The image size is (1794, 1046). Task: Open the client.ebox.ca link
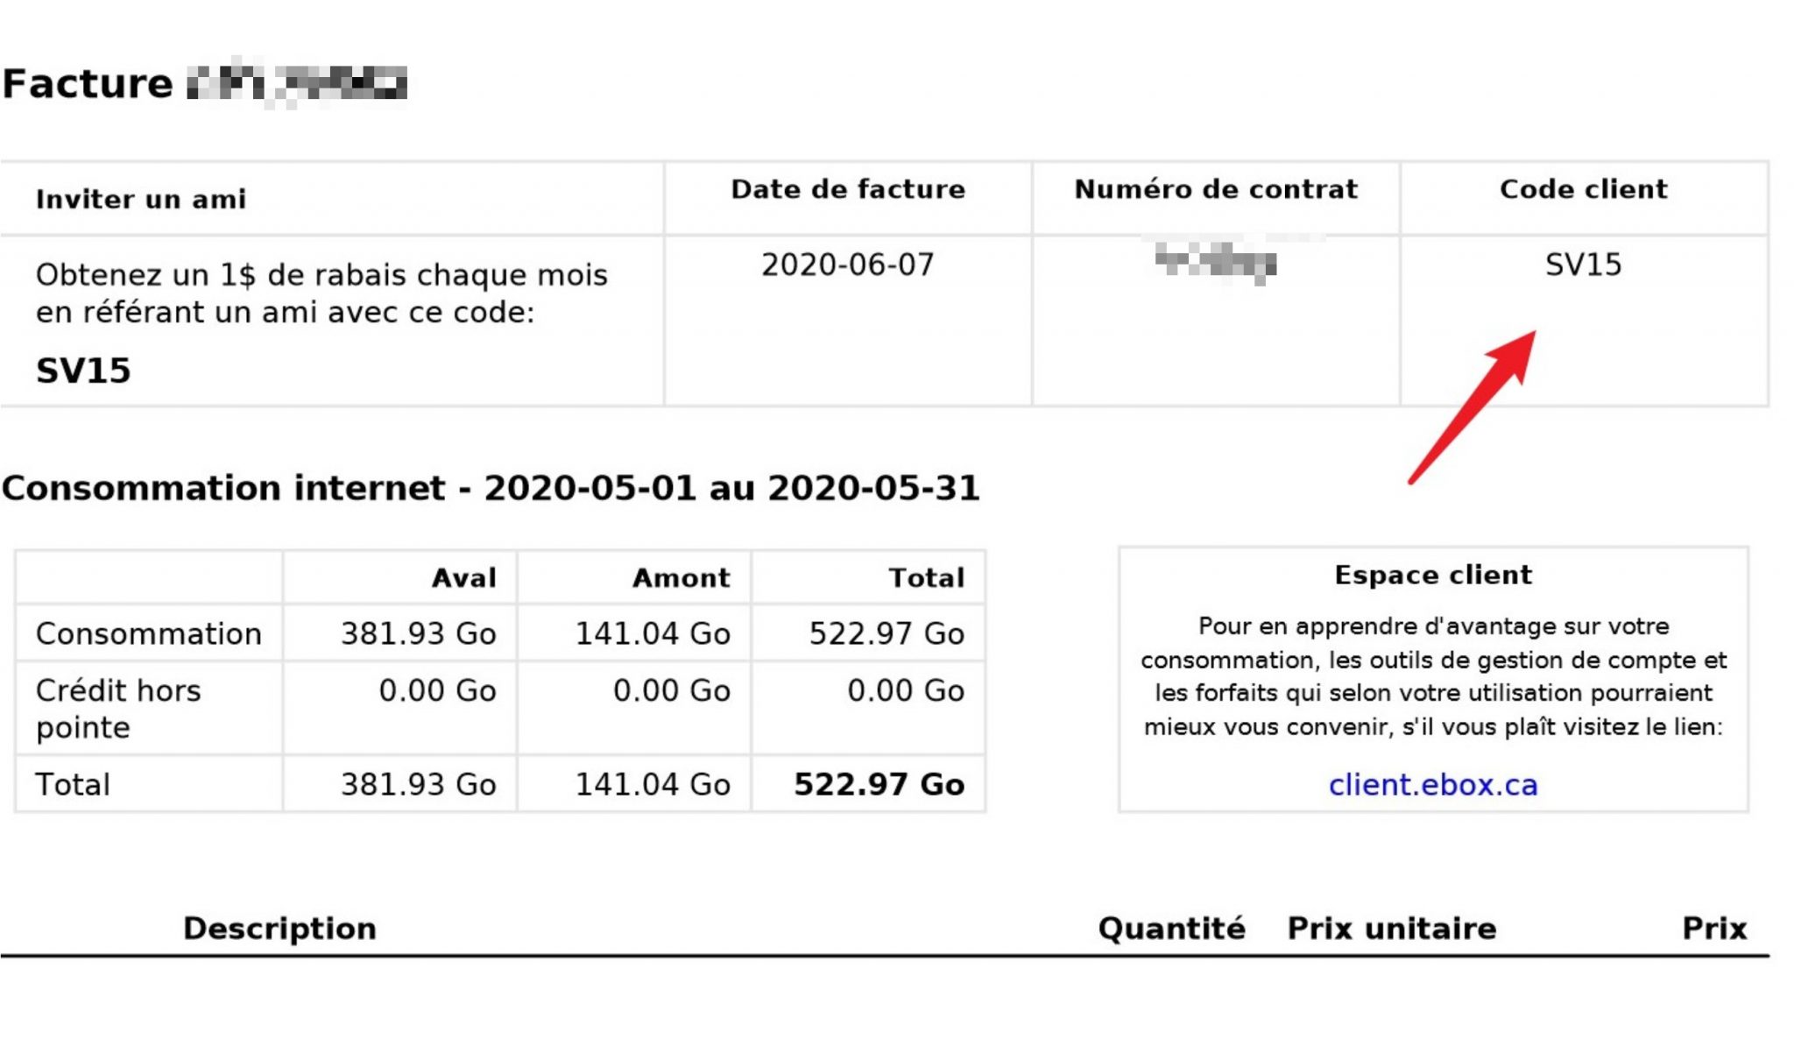tap(1433, 785)
